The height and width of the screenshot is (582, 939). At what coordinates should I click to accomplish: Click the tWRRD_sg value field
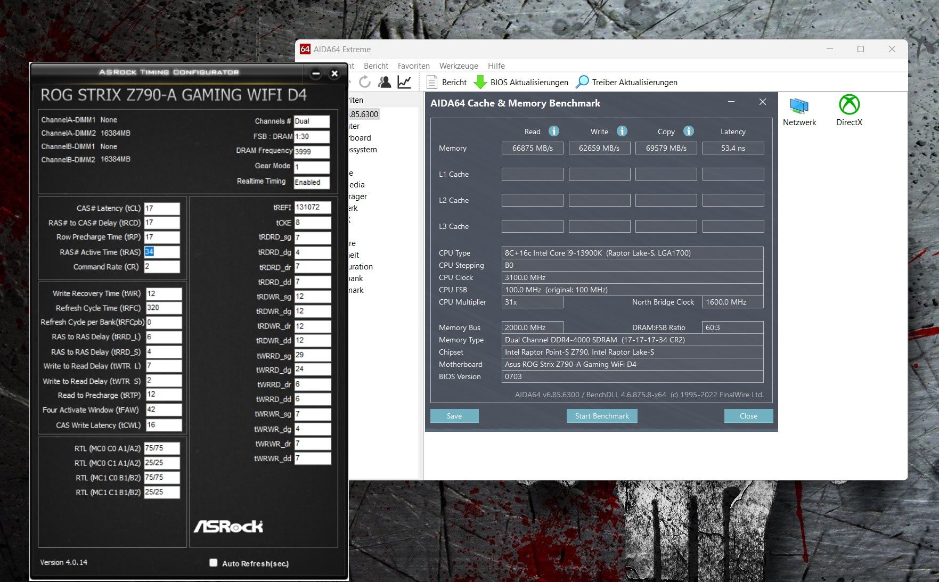313,355
